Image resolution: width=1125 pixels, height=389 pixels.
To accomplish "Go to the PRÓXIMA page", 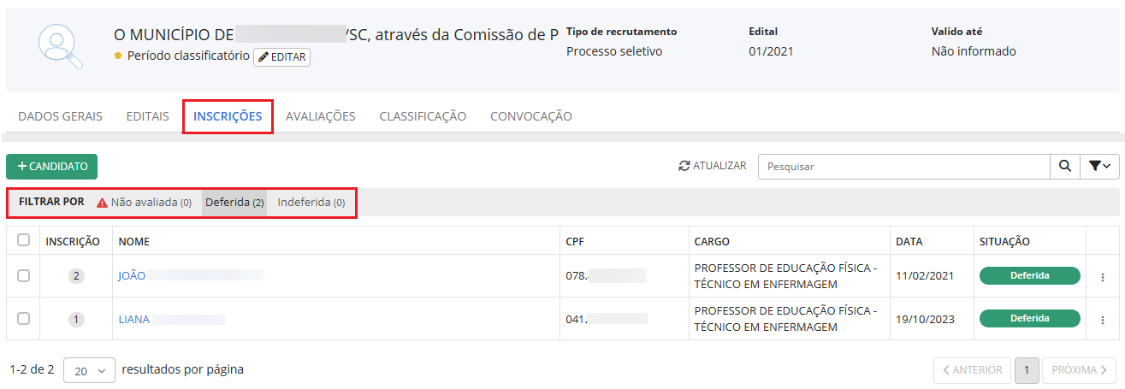I will tap(1078, 370).
